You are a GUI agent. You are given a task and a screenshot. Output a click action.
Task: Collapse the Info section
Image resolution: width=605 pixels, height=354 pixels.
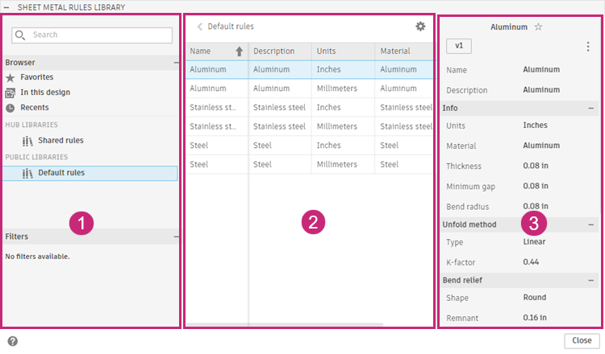[x=590, y=108]
